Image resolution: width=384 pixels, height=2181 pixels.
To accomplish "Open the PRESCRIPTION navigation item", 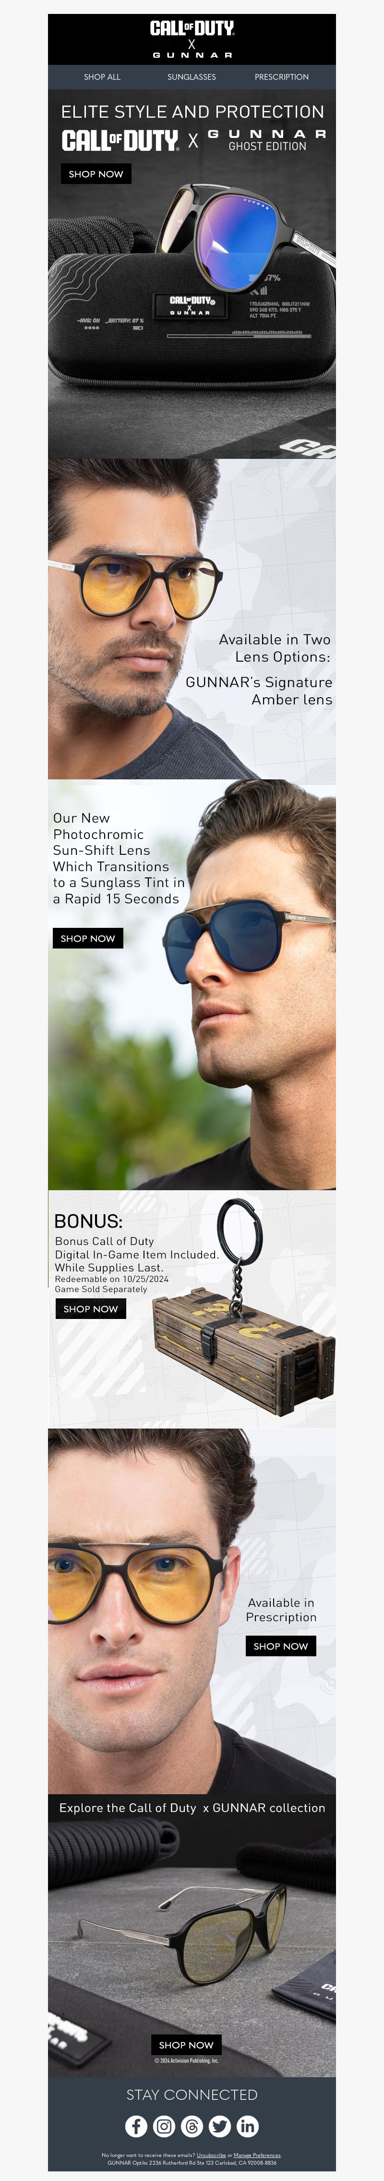I will [x=282, y=77].
